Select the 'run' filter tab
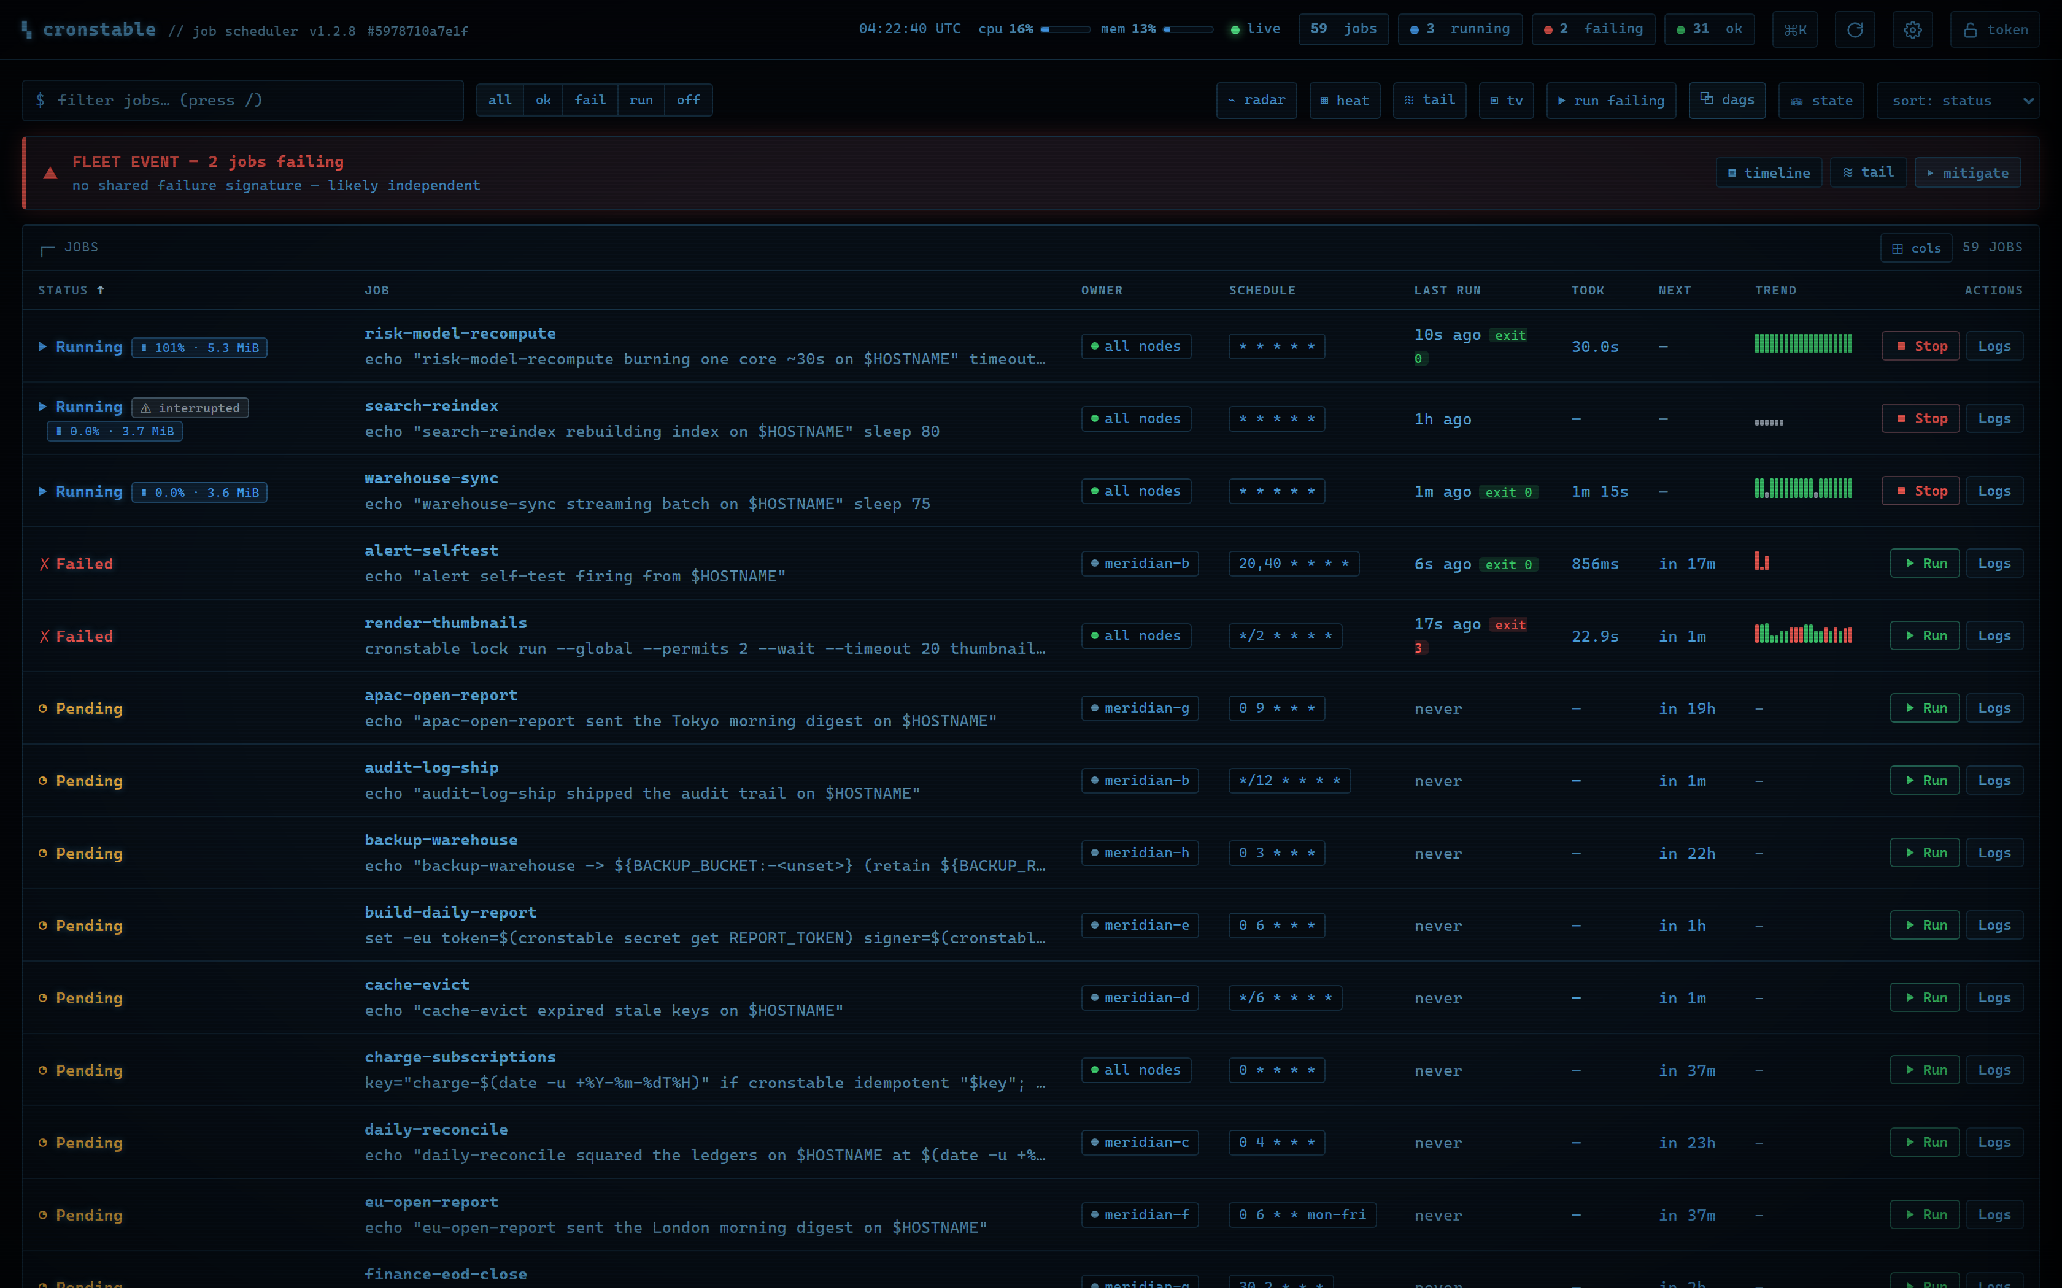Viewport: 2062px width, 1288px height. pyautogui.click(x=641, y=101)
